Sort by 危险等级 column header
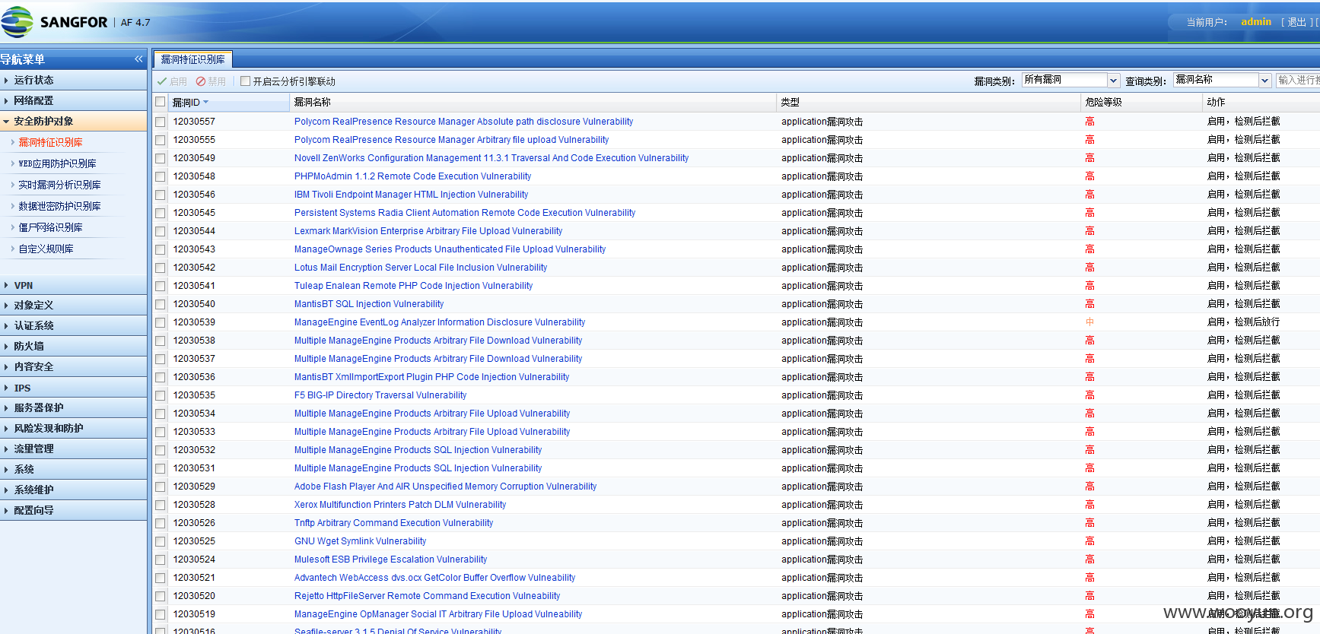 (1141, 102)
